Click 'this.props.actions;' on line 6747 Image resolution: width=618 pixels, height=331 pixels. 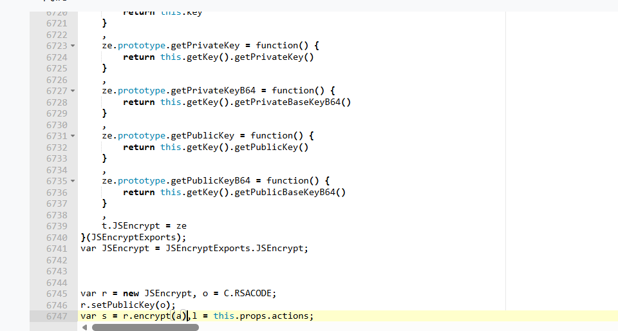point(263,316)
